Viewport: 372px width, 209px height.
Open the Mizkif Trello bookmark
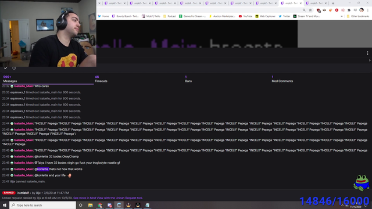click(x=151, y=16)
